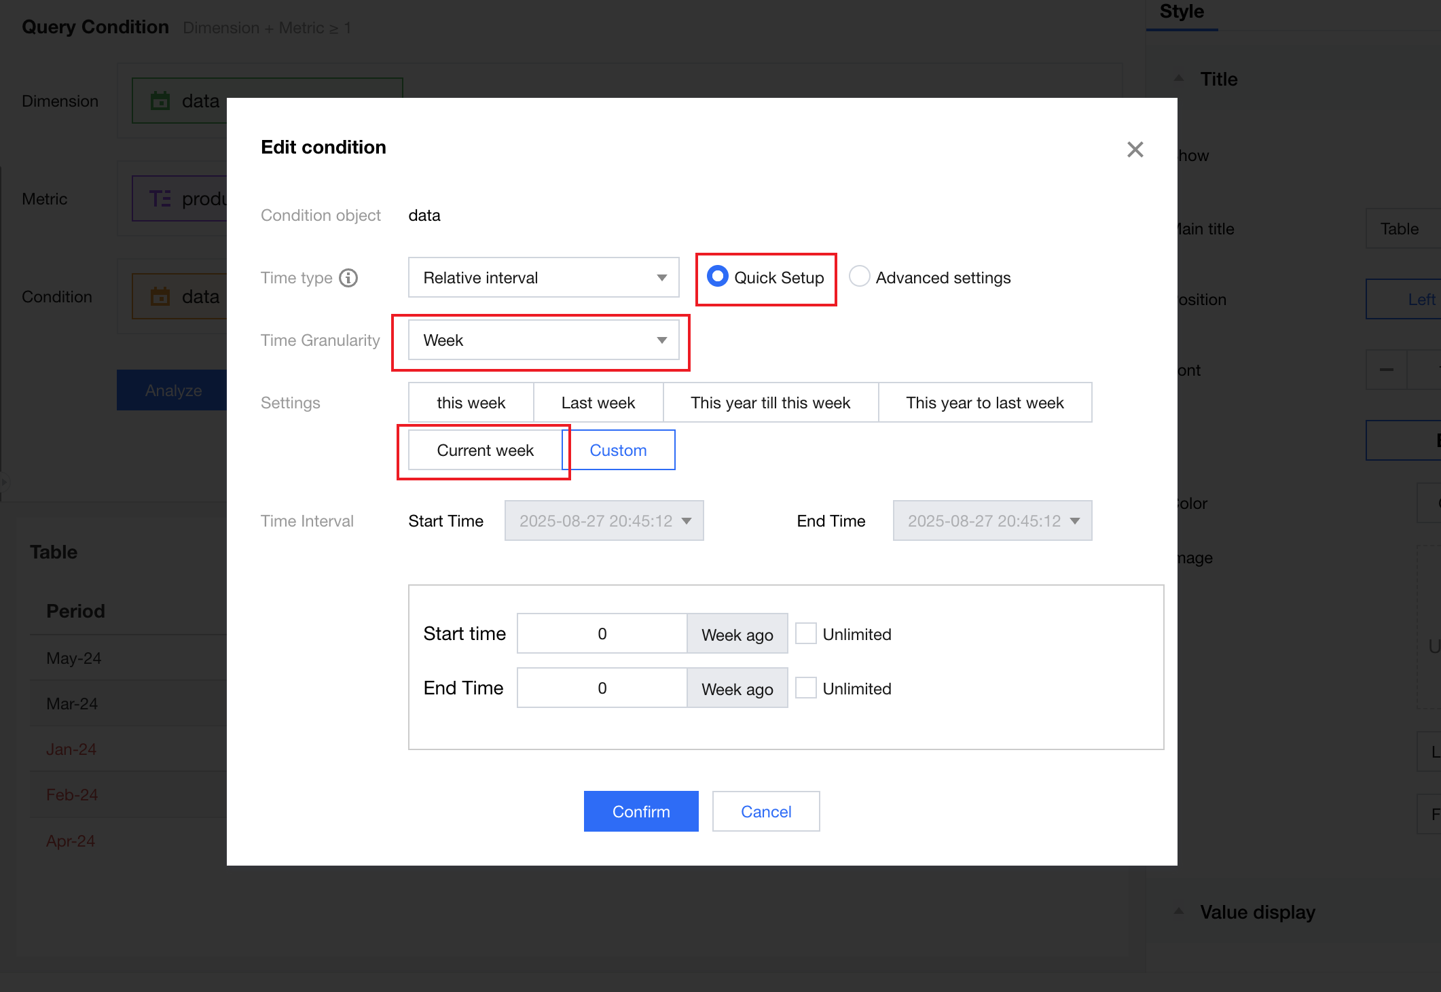Select the Last week setting option
This screenshot has width=1441, height=992.
(598, 402)
